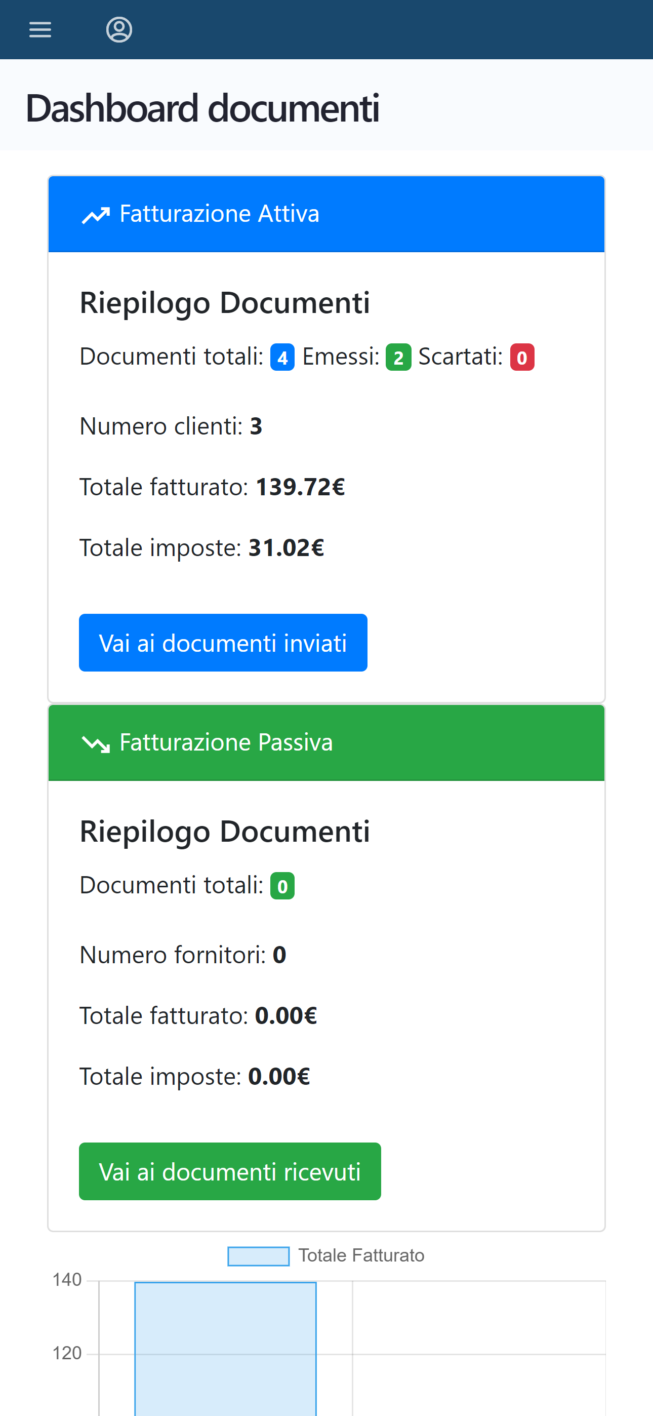Click the red Scartati badge showing 0
The image size is (653, 1416).
pos(521,358)
